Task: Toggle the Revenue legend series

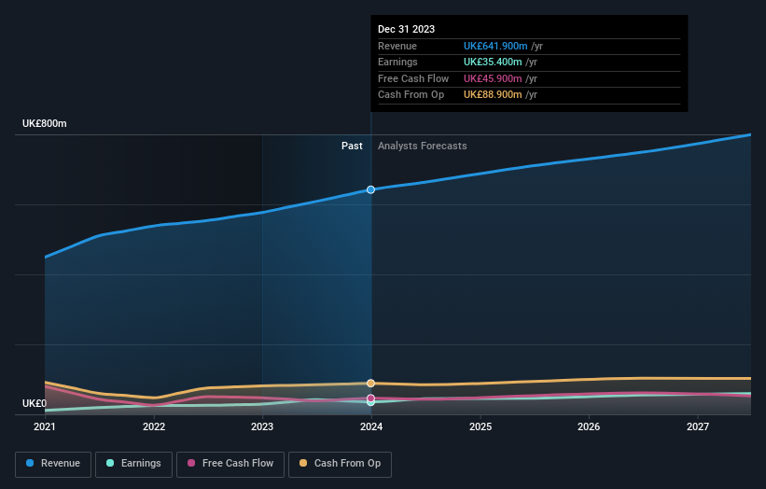Action: click(x=53, y=464)
